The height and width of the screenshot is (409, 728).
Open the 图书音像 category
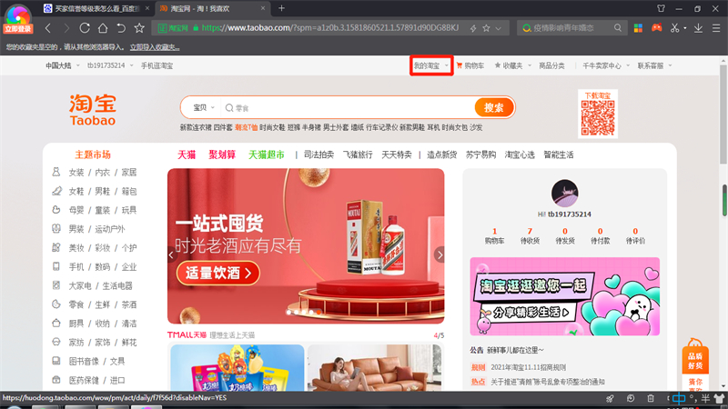tap(84, 361)
